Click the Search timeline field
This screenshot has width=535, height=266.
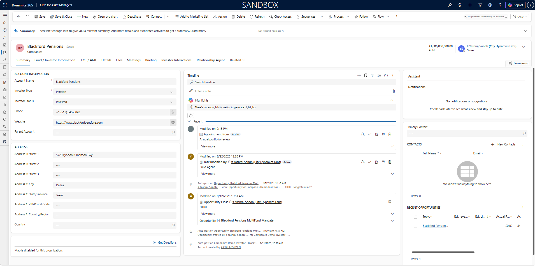click(x=292, y=82)
